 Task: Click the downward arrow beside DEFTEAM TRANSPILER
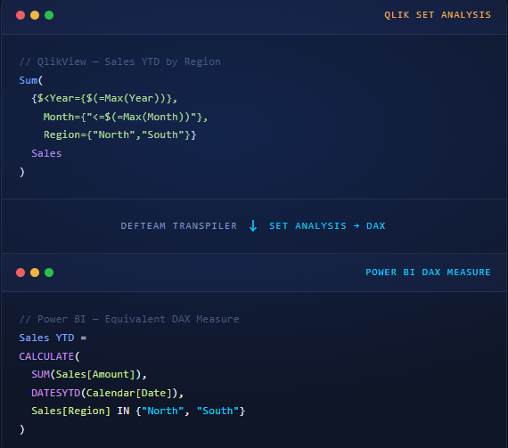[x=253, y=225]
